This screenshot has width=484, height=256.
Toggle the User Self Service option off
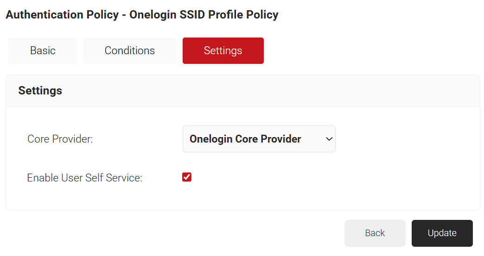pyautogui.click(x=187, y=177)
